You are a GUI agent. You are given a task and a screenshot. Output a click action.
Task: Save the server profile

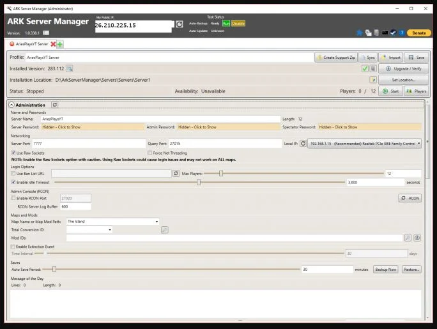coord(417,57)
